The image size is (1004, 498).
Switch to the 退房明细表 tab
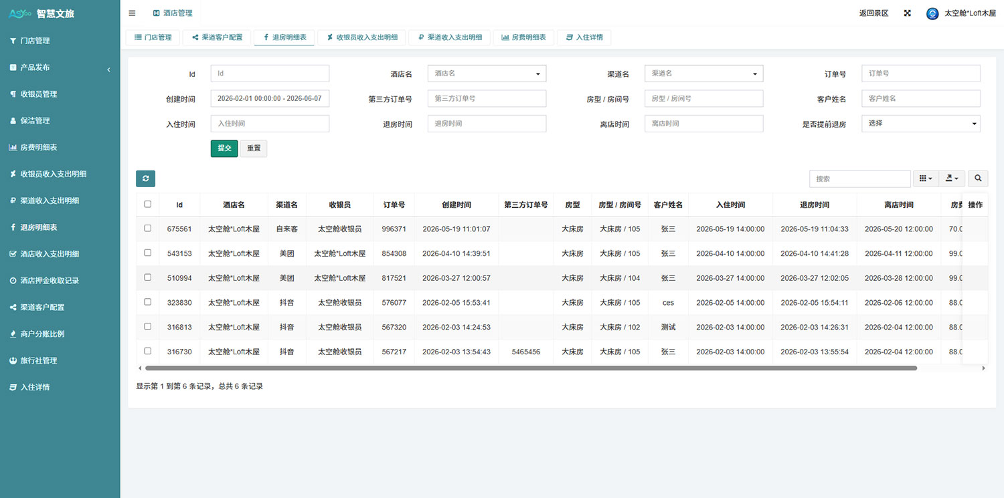tap(284, 37)
